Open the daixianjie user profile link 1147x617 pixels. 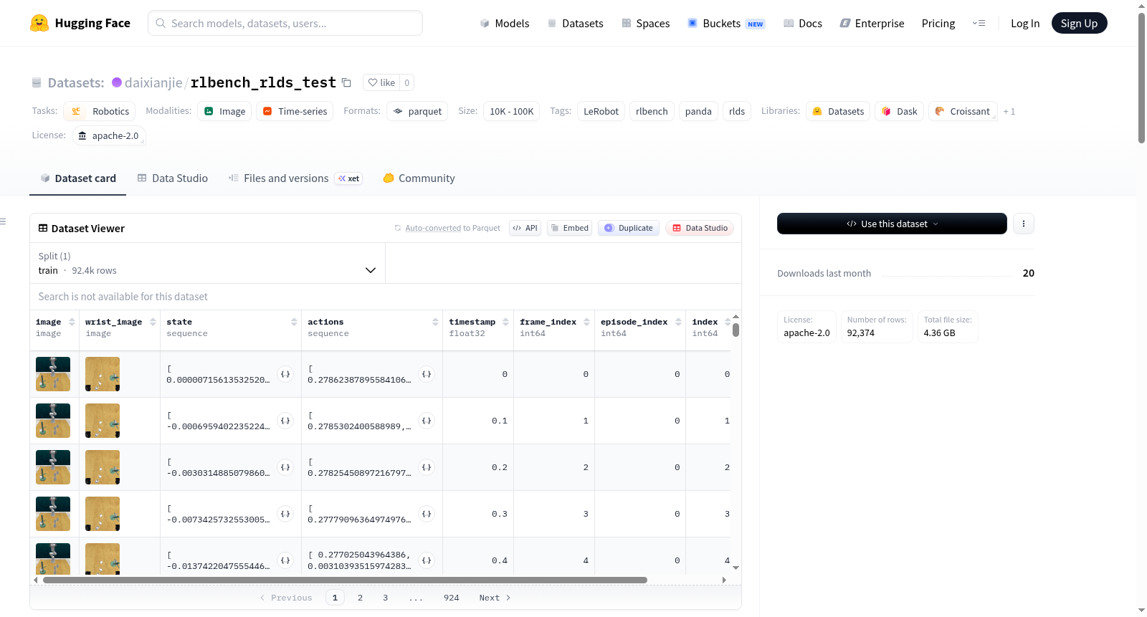coord(153,82)
